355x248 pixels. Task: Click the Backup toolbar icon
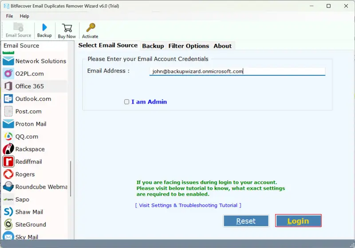coord(44,30)
